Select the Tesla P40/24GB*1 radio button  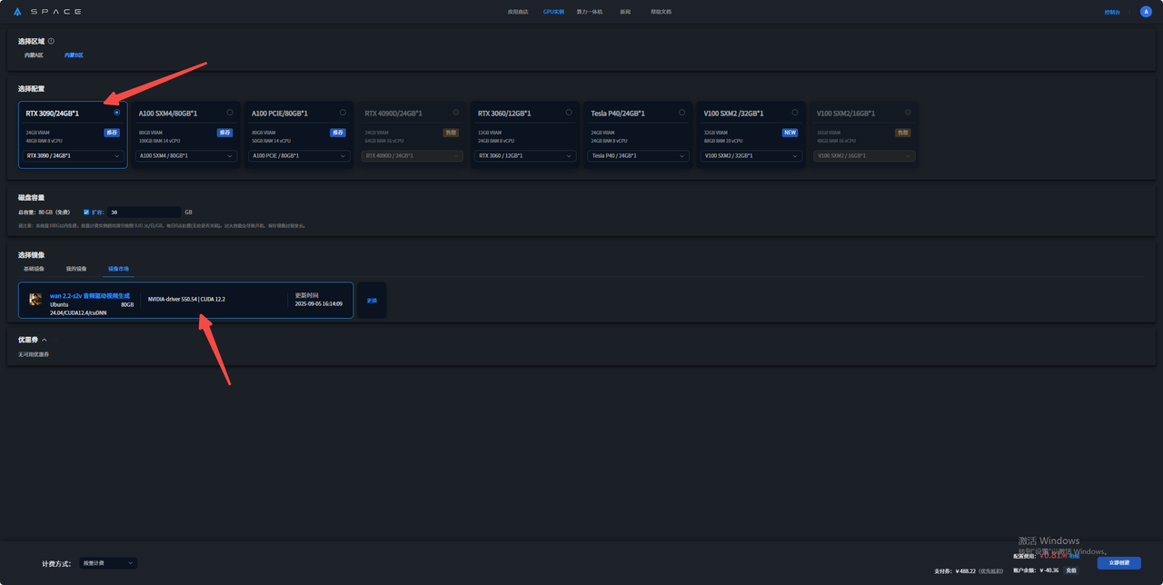coord(682,113)
